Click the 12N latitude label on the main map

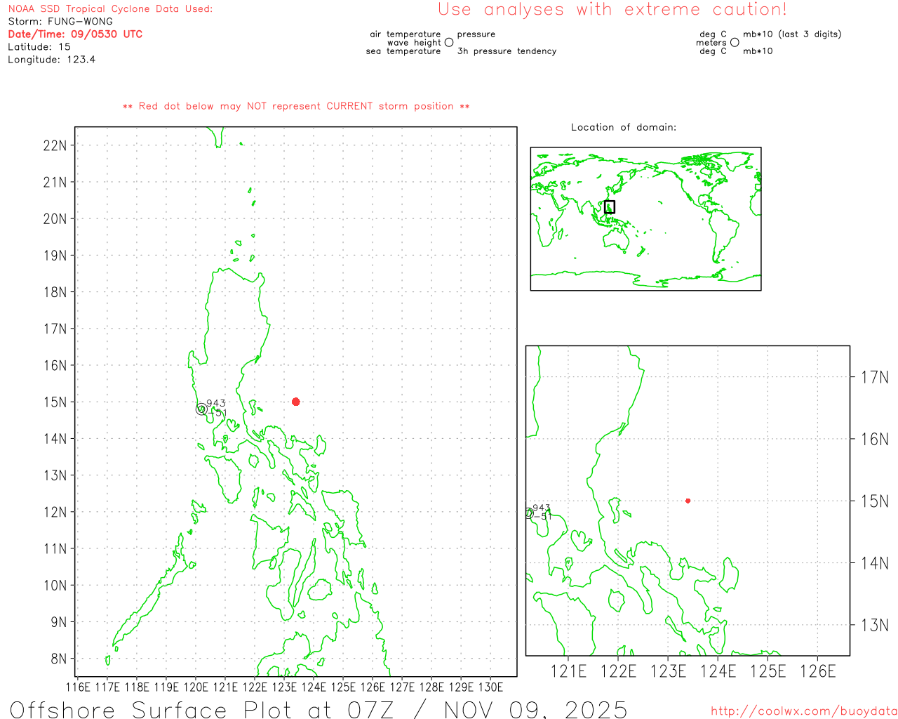pyautogui.click(x=55, y=512)
